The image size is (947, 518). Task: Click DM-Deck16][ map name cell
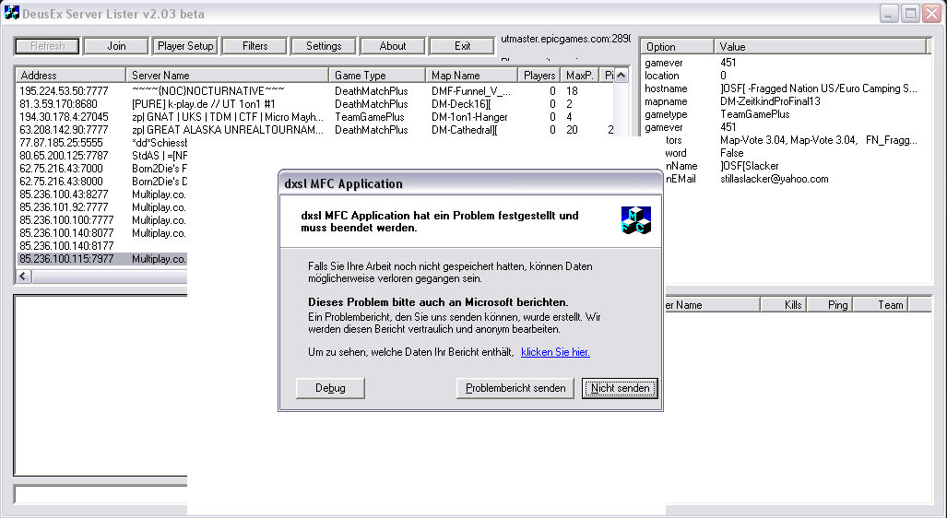pos(461,104)
